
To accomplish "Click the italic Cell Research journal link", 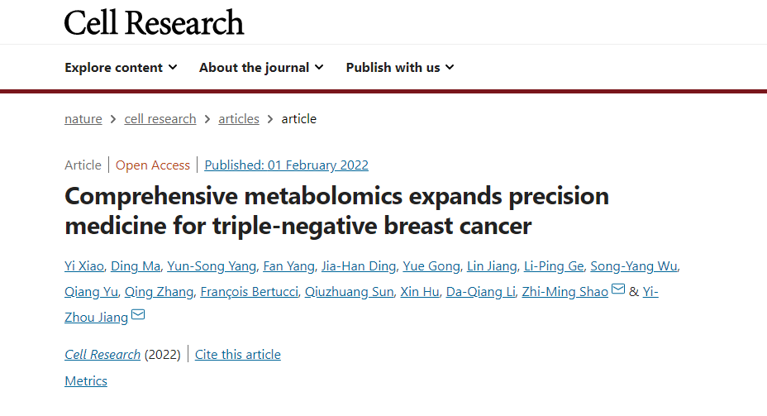I will (x=102, y=355).
